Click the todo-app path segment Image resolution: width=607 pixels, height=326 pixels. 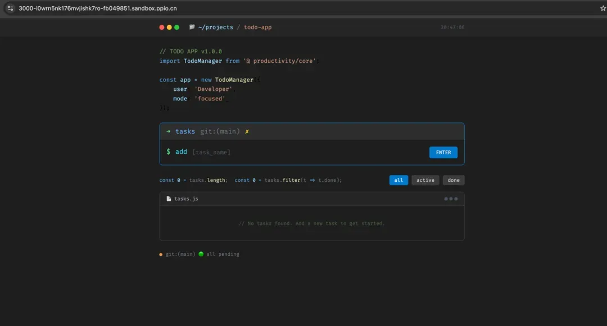pos(257,27)
